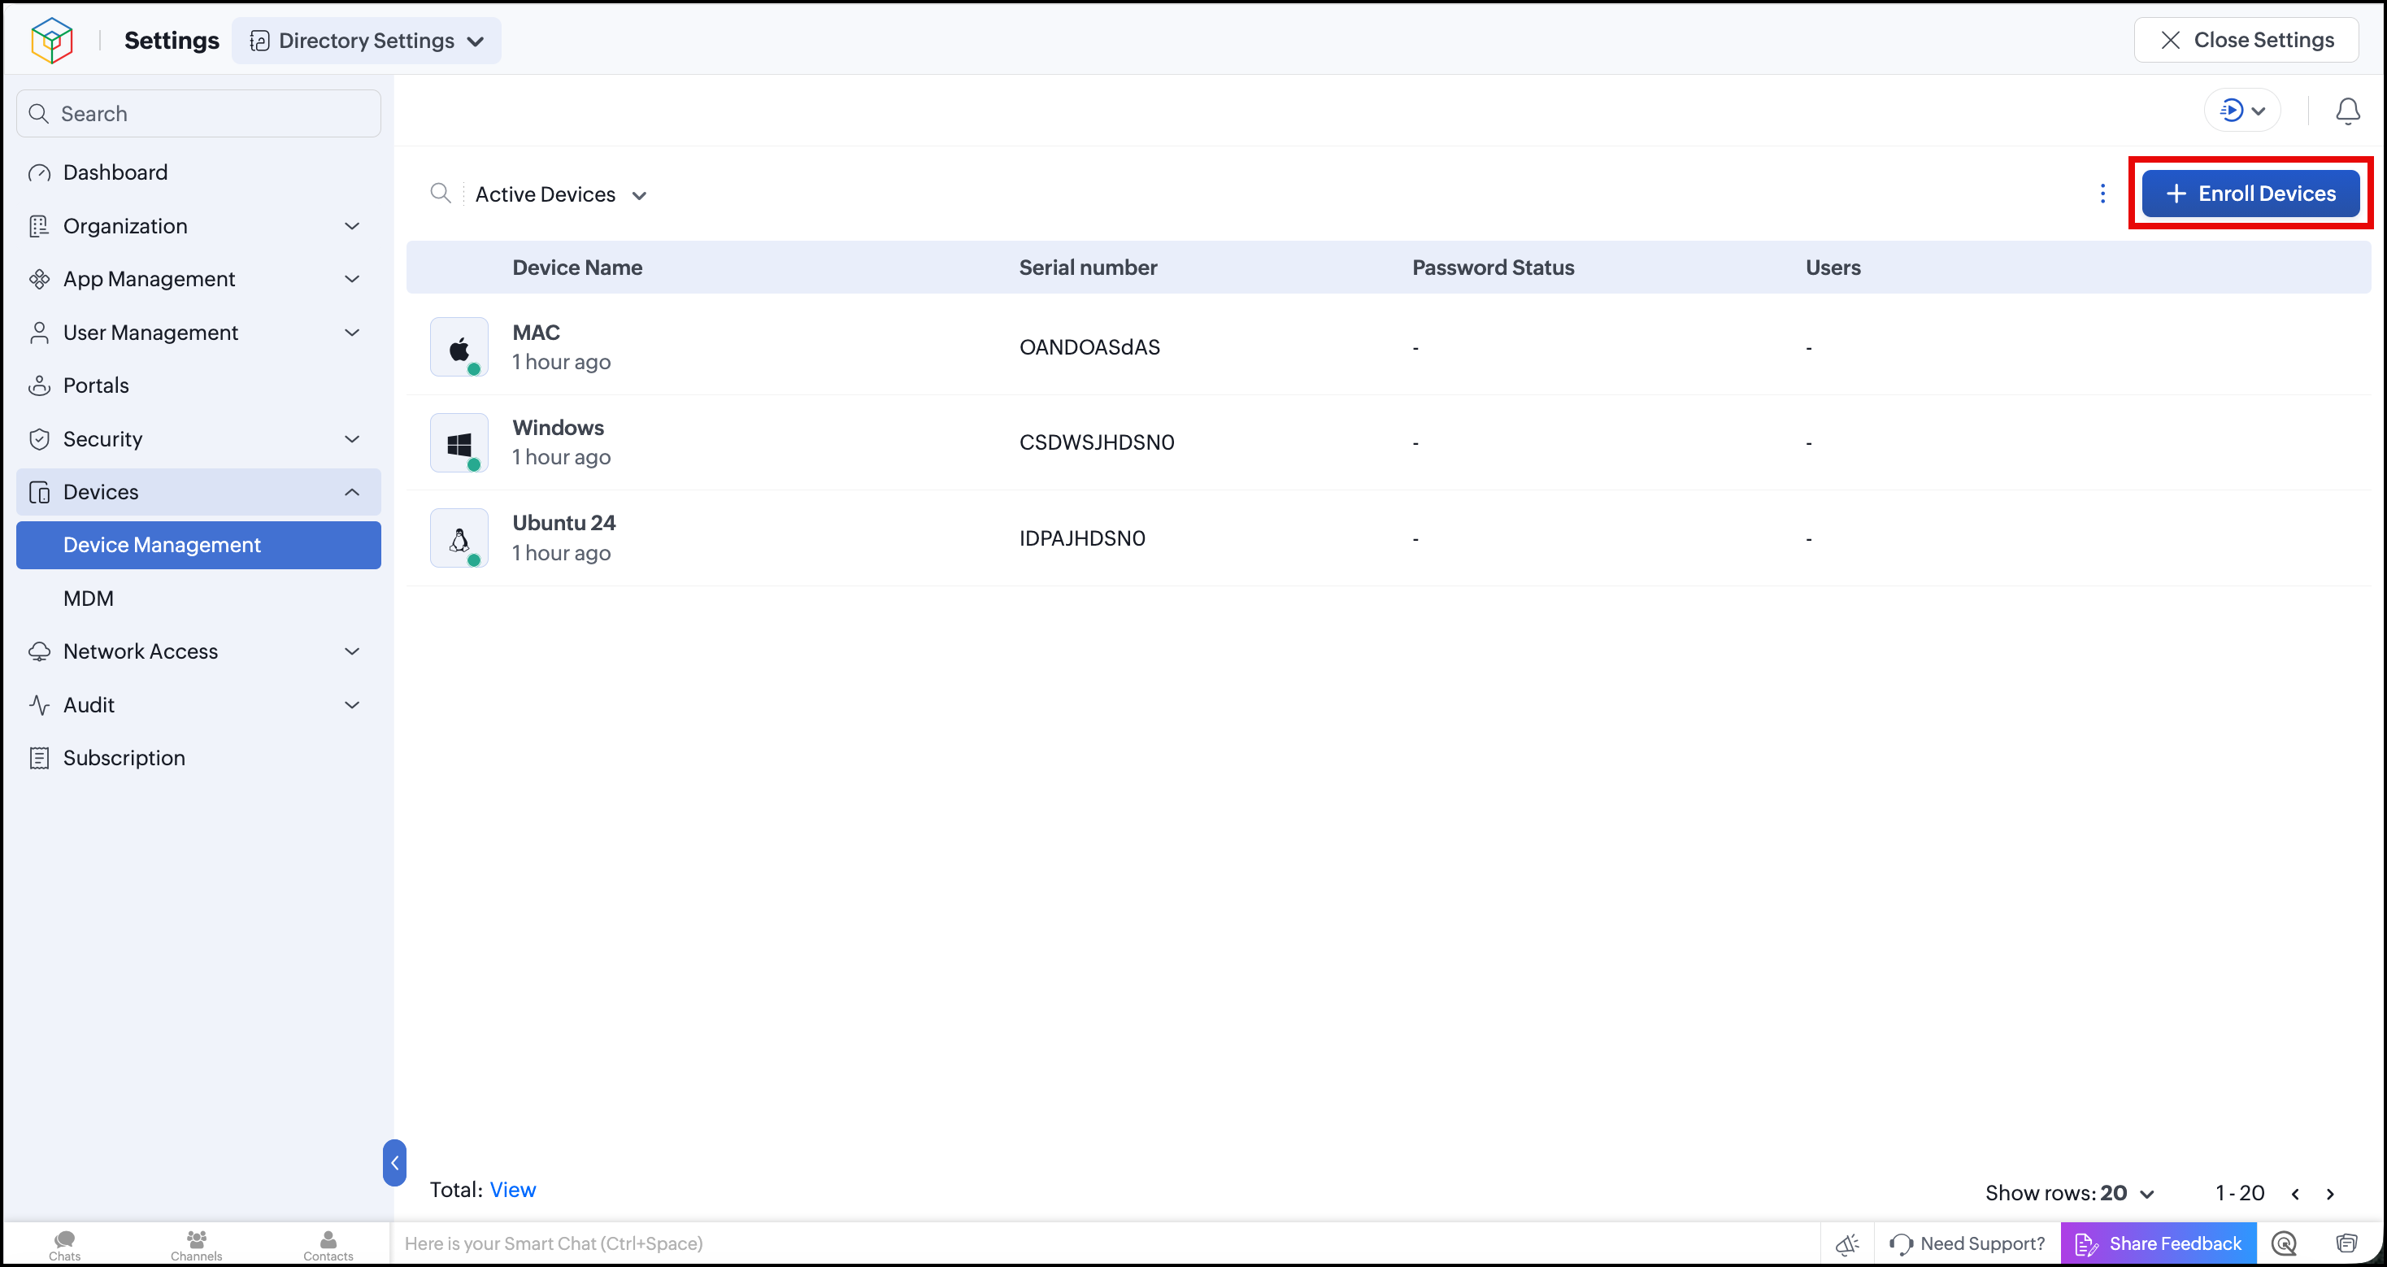
Task: Click the Windows logo device icon
Action: point(459,443)
